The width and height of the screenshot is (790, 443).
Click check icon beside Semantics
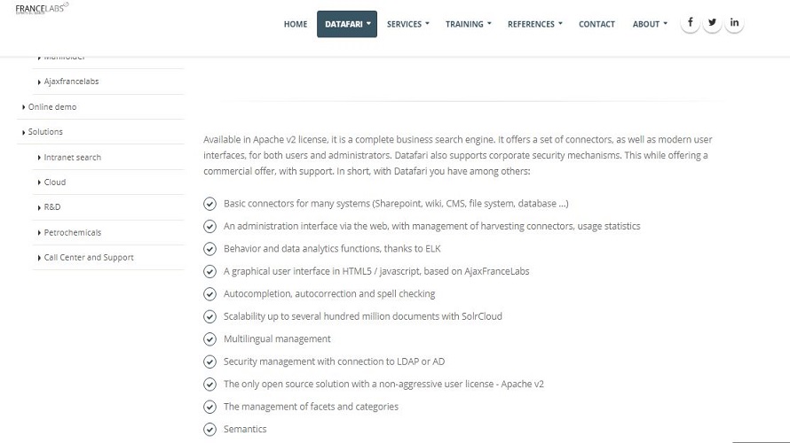(x=209, y=429)
